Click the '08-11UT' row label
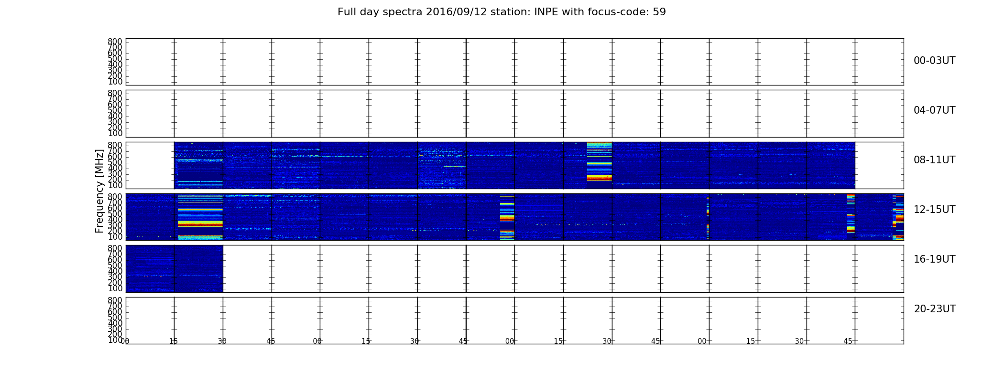The width and height of the screenshot is (1004, 382). point(934,160)
